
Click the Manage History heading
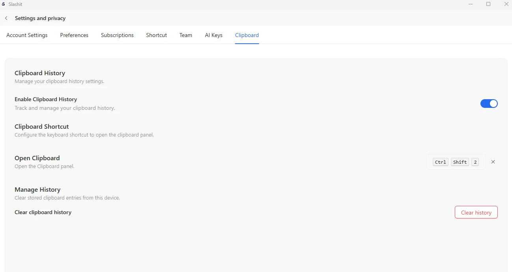(x=37, y=189)
